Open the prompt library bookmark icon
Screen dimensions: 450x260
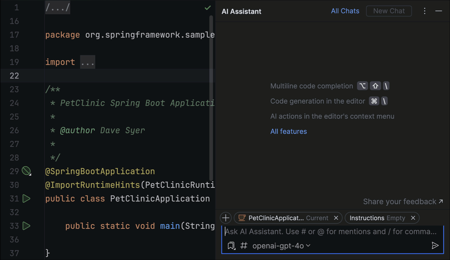[x=231, y=246]
